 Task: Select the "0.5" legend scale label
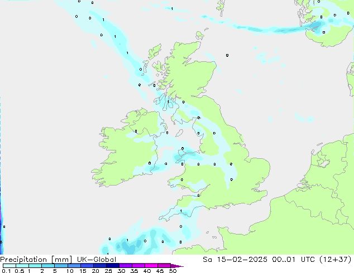19,271
